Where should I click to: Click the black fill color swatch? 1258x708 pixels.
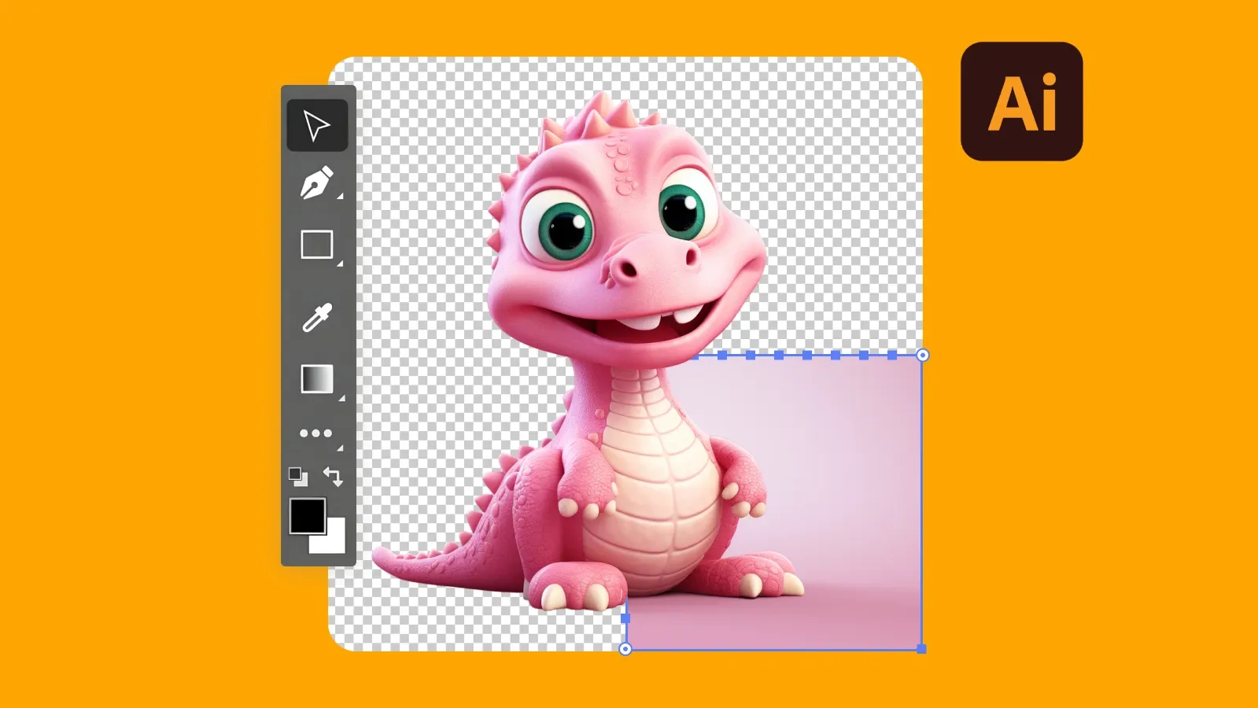point(308,516)
